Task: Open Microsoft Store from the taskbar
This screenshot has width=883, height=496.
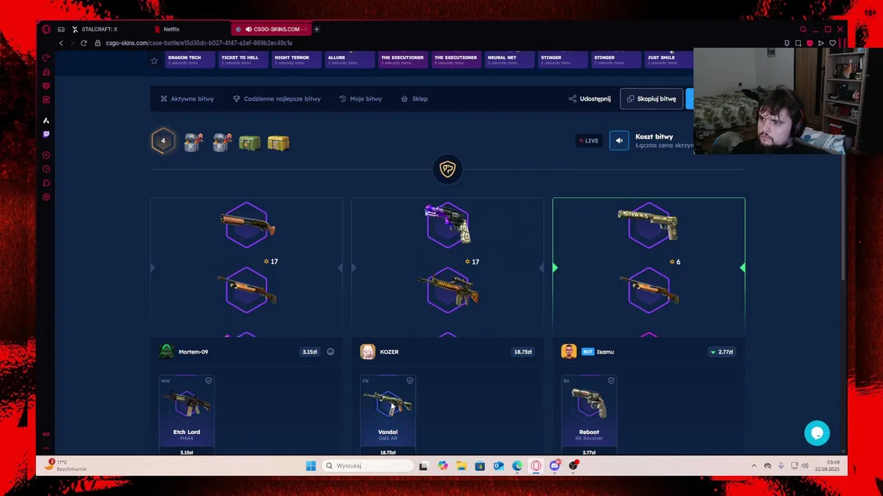Action: [479, 466]
